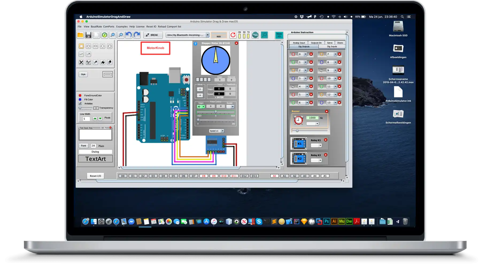Open the Buzzer pin dropdown
Viewport: 483px width, 265px height.
(x=312, y=124)
